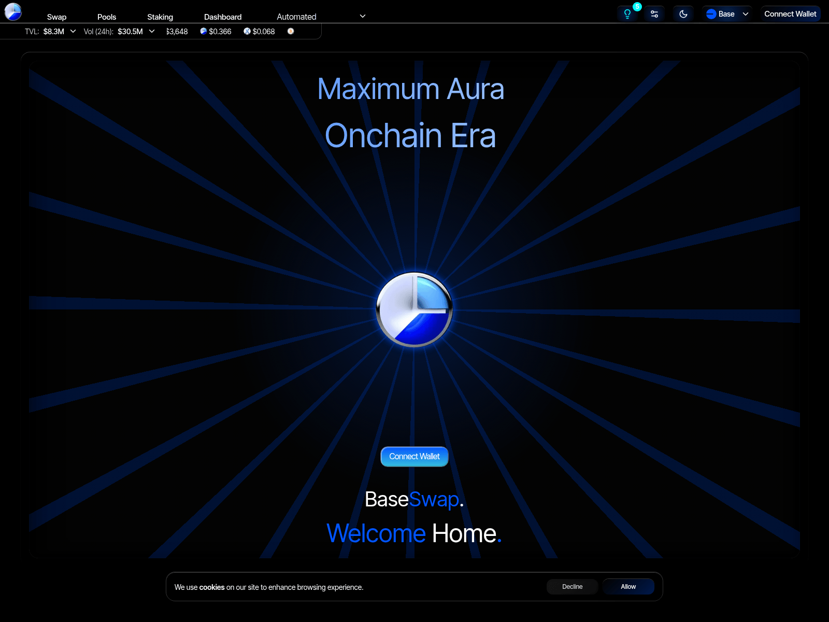829x622 pixels.
Task: Click the $0.068 token icon
Action: (247, 31)
